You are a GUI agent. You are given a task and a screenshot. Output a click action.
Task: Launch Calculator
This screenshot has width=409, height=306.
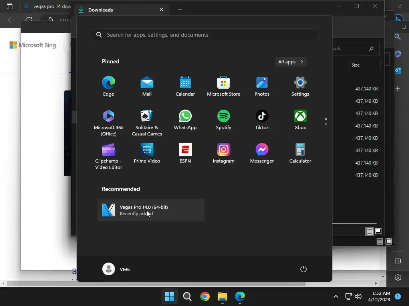click(x=300, y=153)
